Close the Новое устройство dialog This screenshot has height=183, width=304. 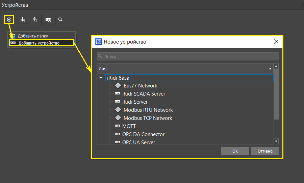[276, 42]
